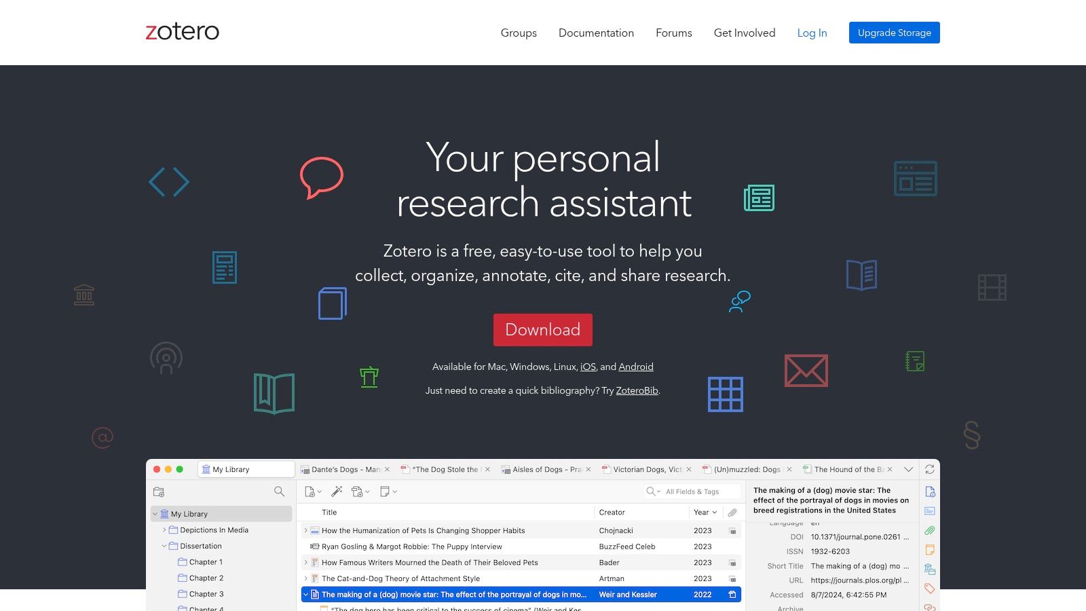
Task: Switch to the Aisles of Dogs tab
Action: coord(546,469)
